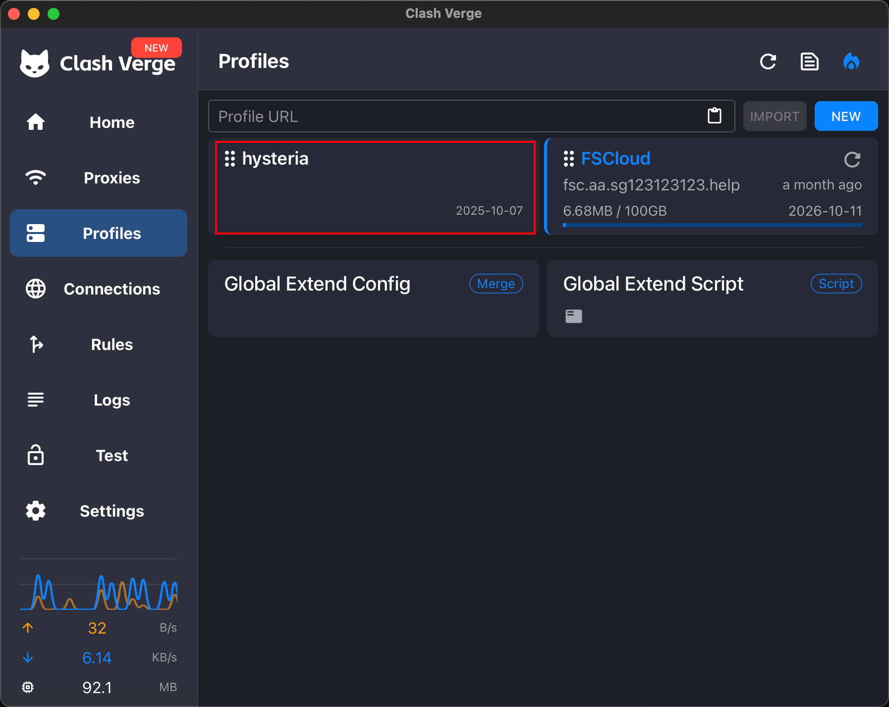Click the FSCloud data usage progress bar

click(x=712, y=225)
